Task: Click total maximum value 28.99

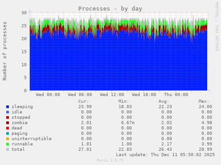Action: pyautogui.click(x=205, y=149)
